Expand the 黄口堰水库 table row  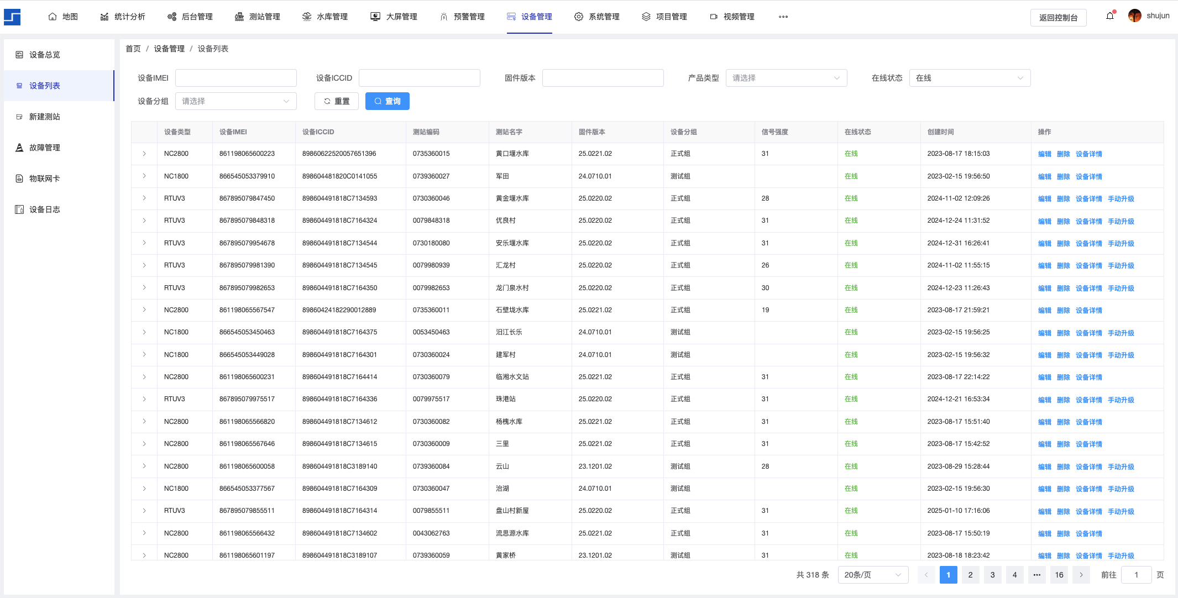click(x=144, y=154)
